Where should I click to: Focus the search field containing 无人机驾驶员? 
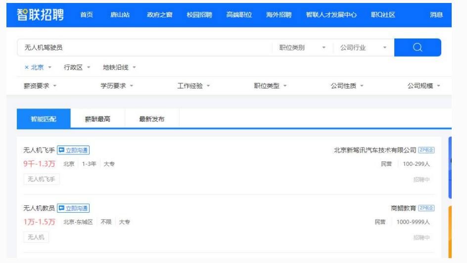coord(144,47)
